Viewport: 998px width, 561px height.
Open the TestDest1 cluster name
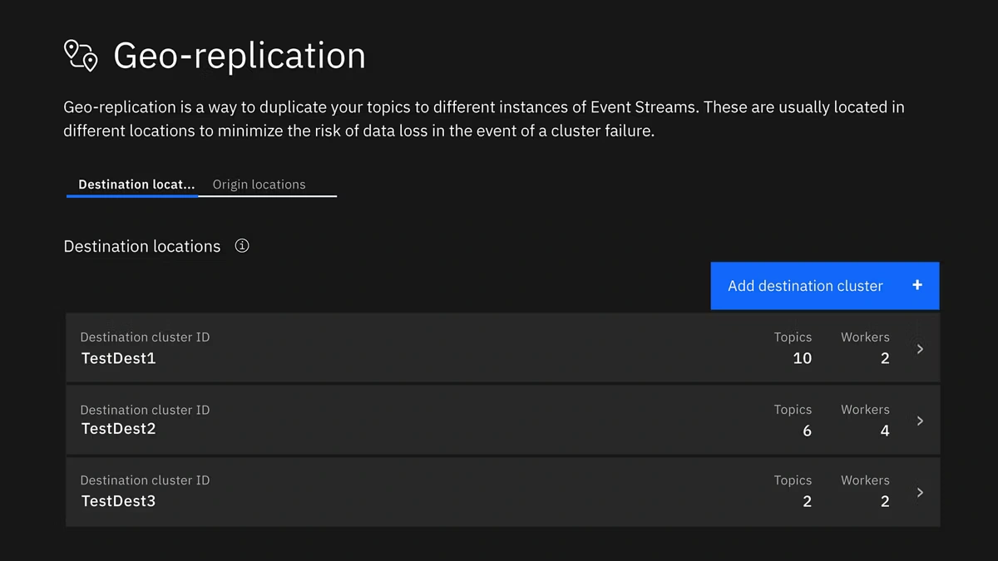pos(118,358)
